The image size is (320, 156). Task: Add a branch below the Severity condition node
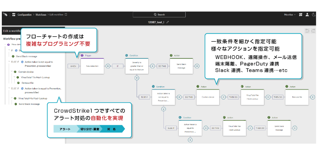click(x=137, y=78)
